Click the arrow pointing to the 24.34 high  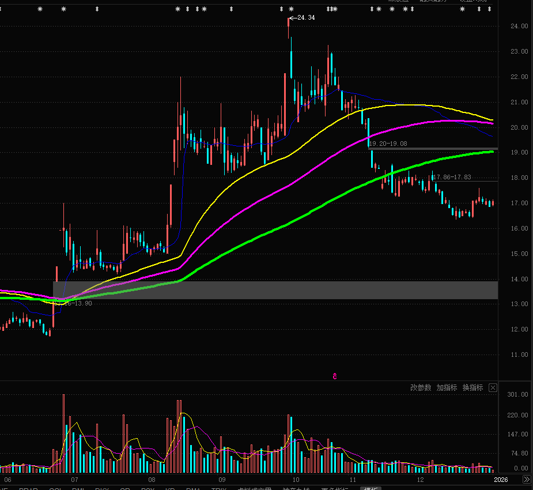pyautogui.click(x=292, y=18)
